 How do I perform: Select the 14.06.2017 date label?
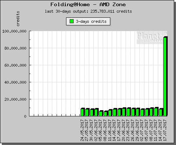click(x=114, y=130)
